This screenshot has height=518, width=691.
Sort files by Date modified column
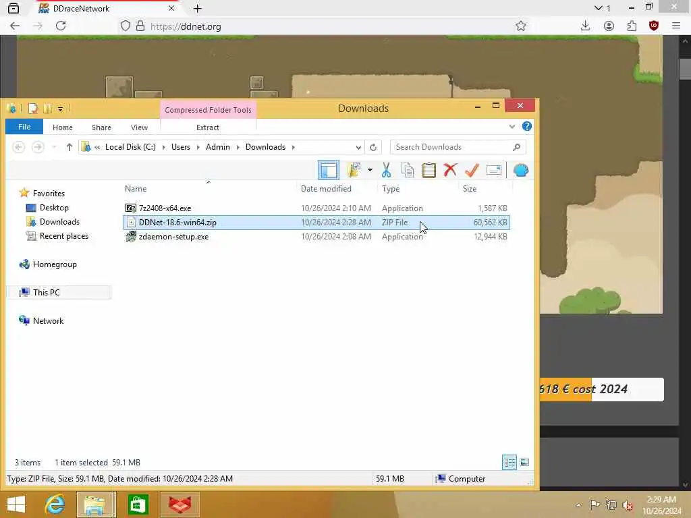click(x=326, y=189)
